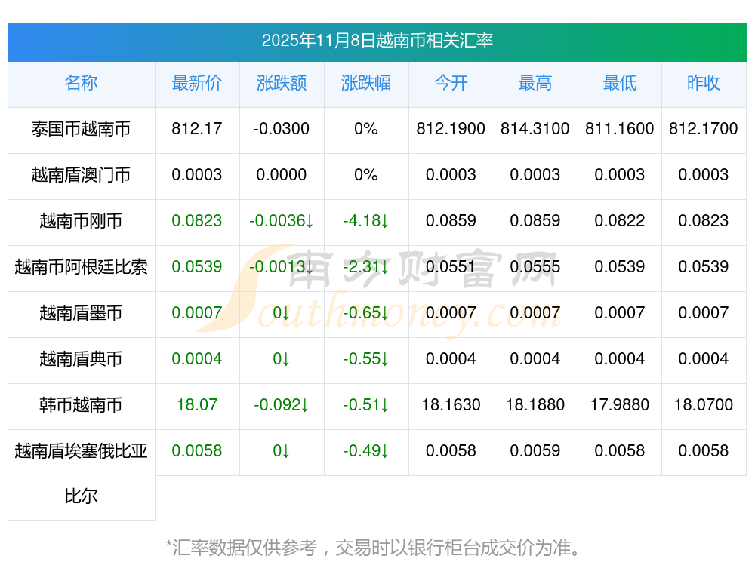
Task: Click the 越南币刚币 currency pair
Action: 81,221
